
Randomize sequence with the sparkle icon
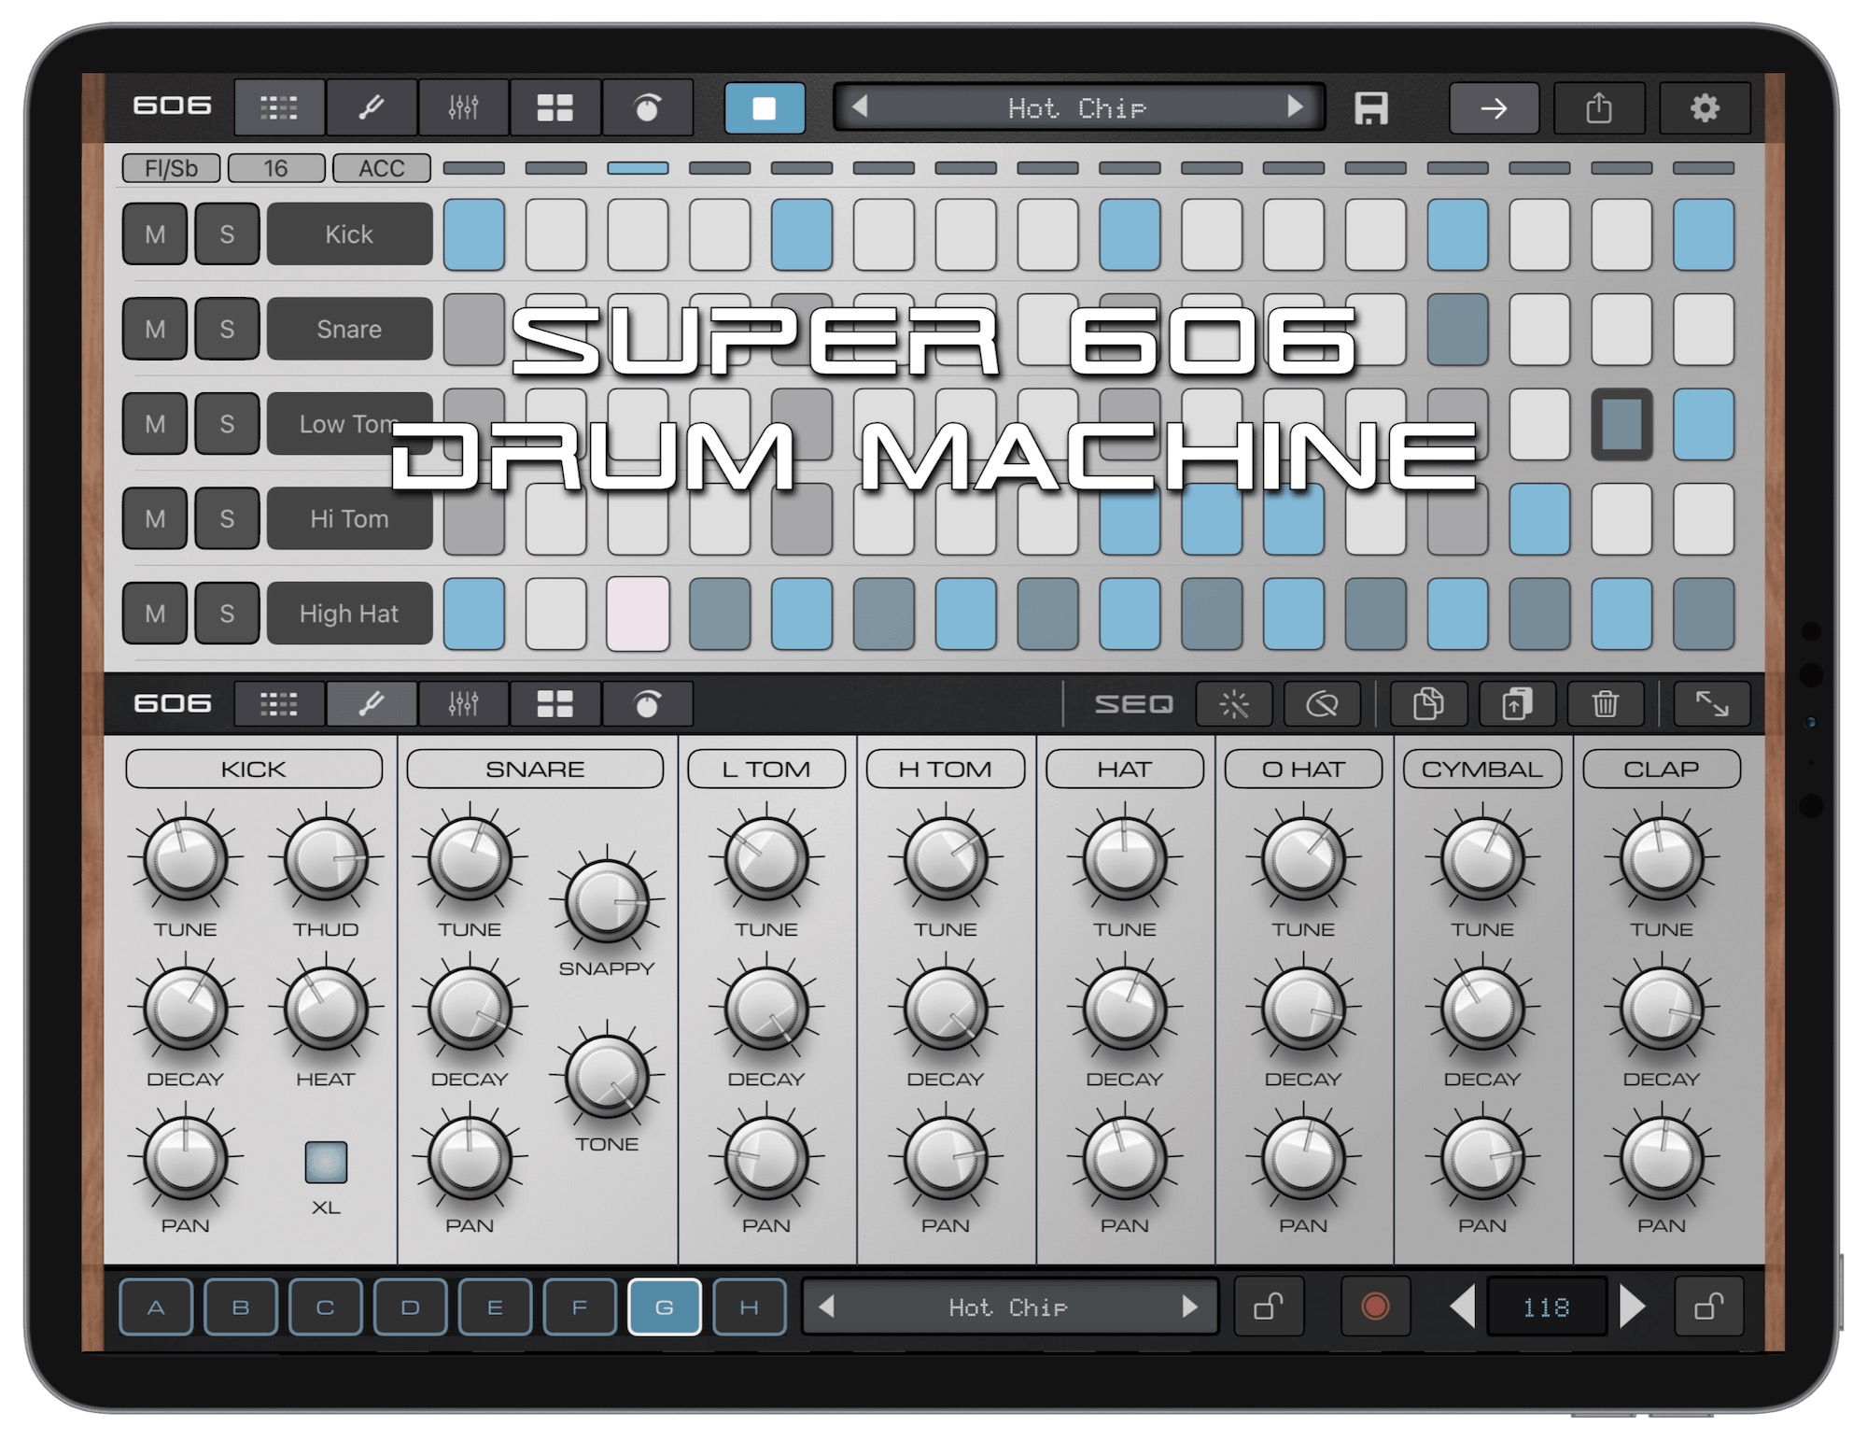tap(1234, 704)
